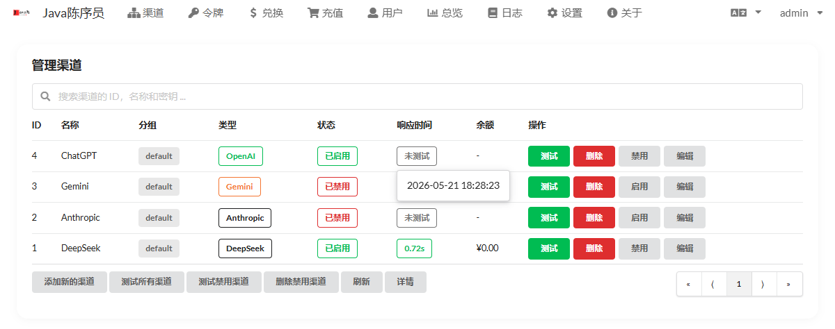Sort channels by ID column header
This screenshot has width=835, height=329.
(36, 125)
